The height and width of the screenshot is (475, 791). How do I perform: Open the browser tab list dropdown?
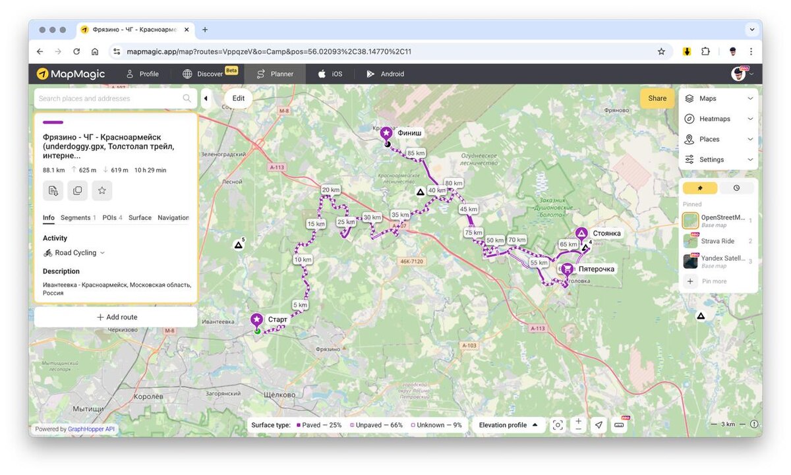click(752, 30)
